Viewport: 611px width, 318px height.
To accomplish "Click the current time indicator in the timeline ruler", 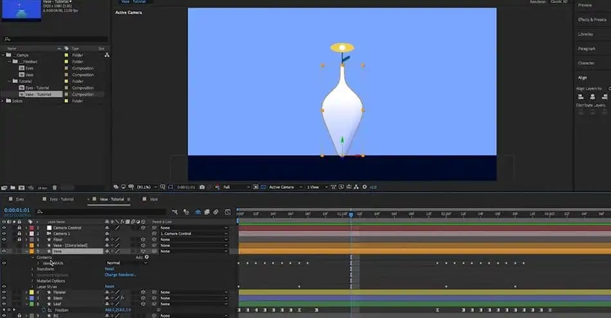I will click(x=351, y=215).
